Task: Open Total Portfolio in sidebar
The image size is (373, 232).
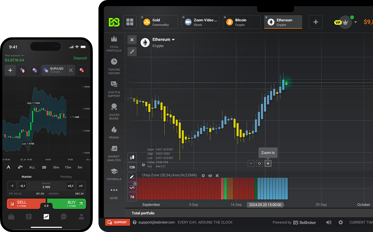Action: coord(114,44)
